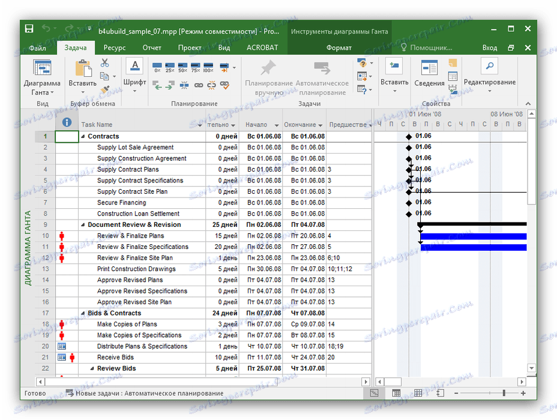Mark task 25% complete
The image size is (557, 420).
point(170,67)
